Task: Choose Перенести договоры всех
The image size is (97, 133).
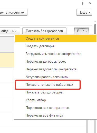Action: point(55,62)
